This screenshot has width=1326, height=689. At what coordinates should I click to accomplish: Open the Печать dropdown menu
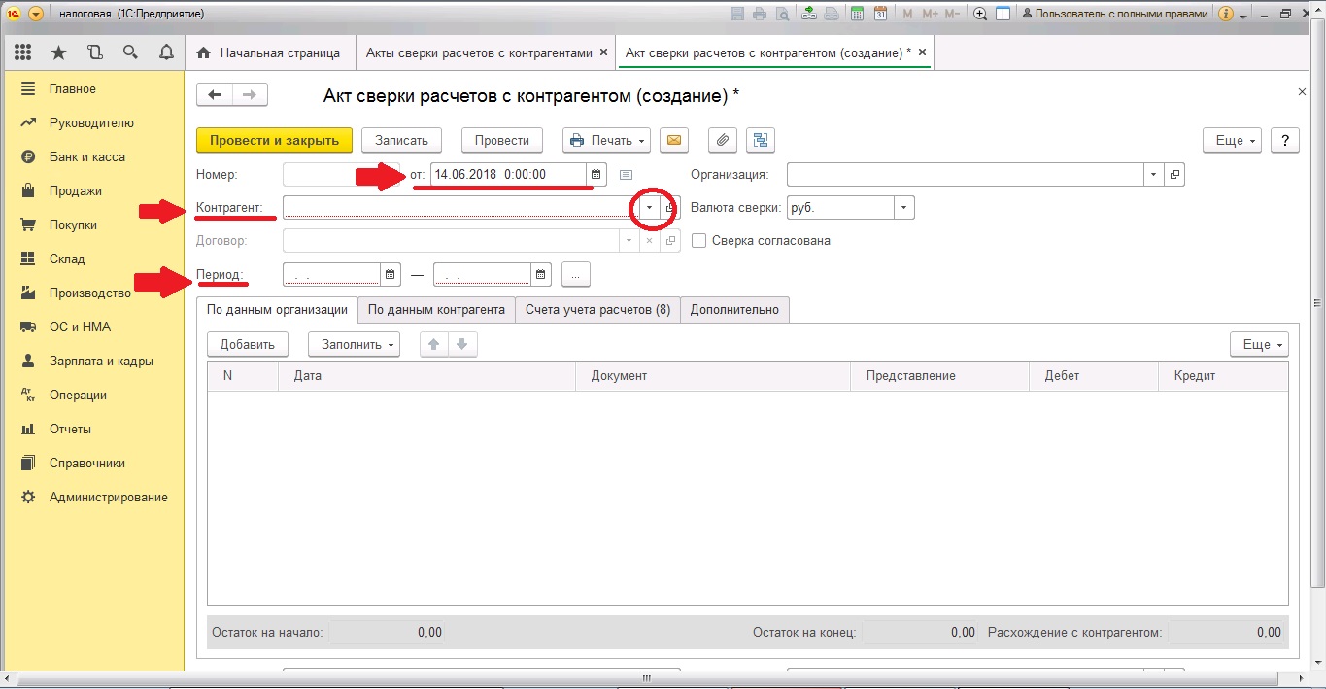point(608,141)
